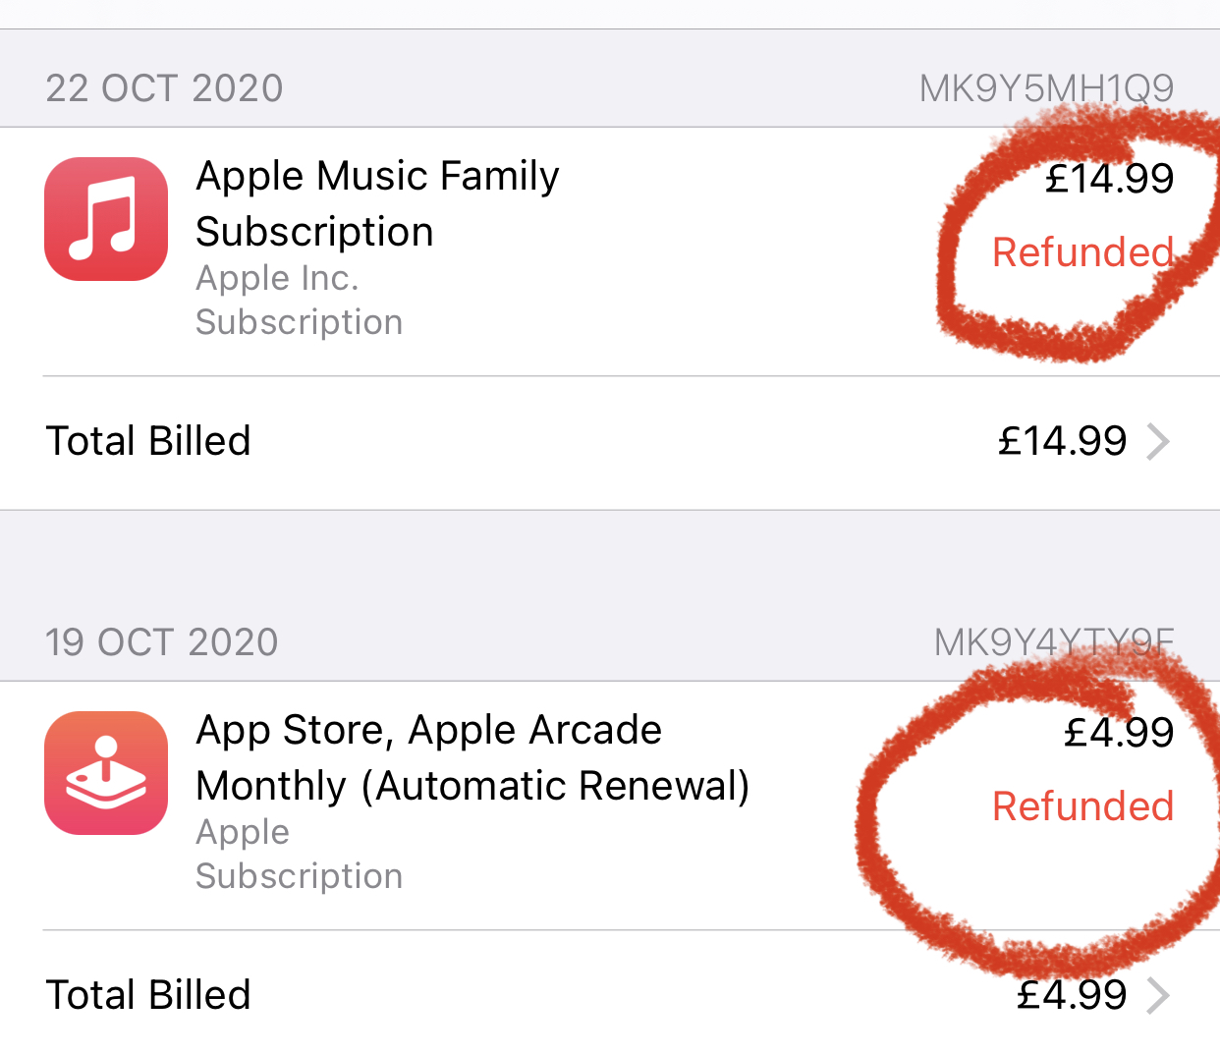Tap Subscription type under Apple Arcade
The width and height of the screenshot is (1220, 1054).
click(x=300, y=876)
